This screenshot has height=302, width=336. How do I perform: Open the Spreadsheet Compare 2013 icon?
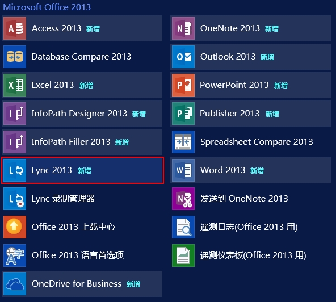(183, 142)
